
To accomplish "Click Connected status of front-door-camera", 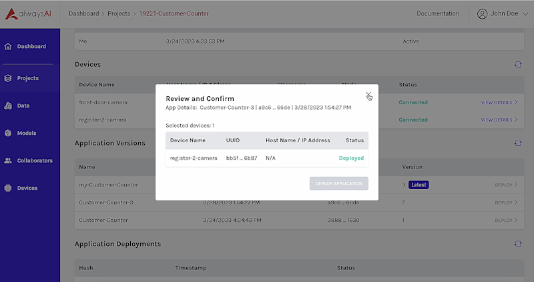I will pos(413,102).
